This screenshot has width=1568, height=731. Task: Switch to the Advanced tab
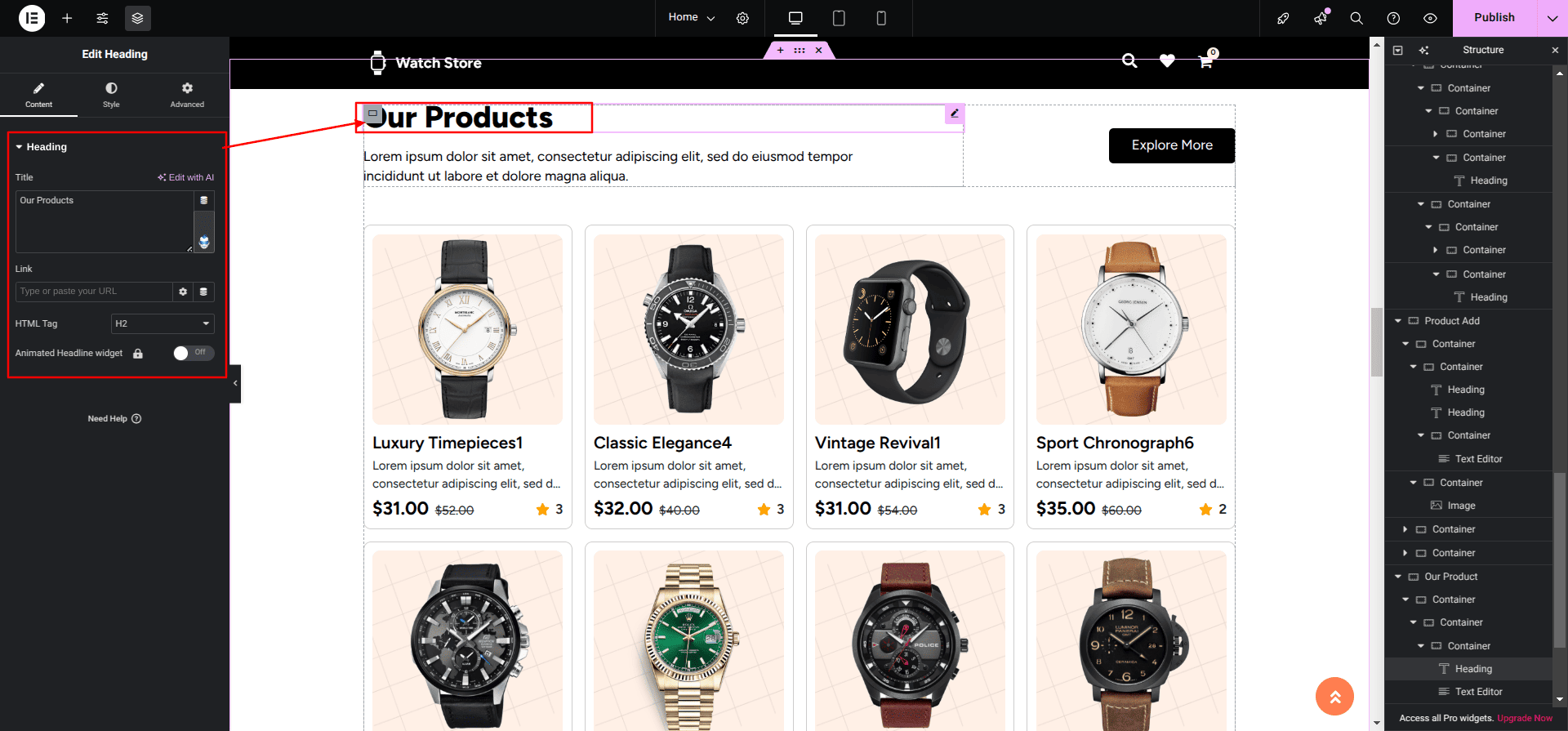(187, 95)
